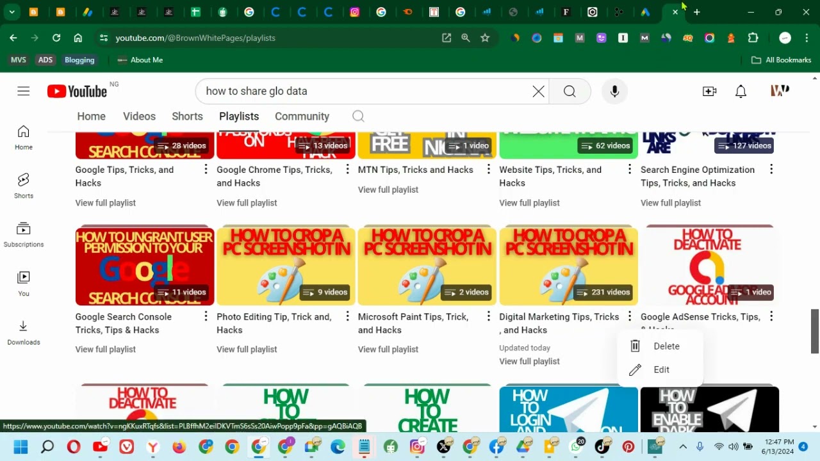Image resolution: width=820 pixels, height=461 pixels.
Task: Open the Blogging bookmark folder
Action: tap(79, 60)
